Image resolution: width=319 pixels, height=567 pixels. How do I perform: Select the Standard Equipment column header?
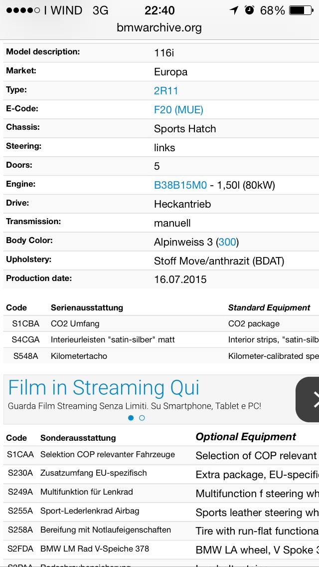(x=269, y=308)
